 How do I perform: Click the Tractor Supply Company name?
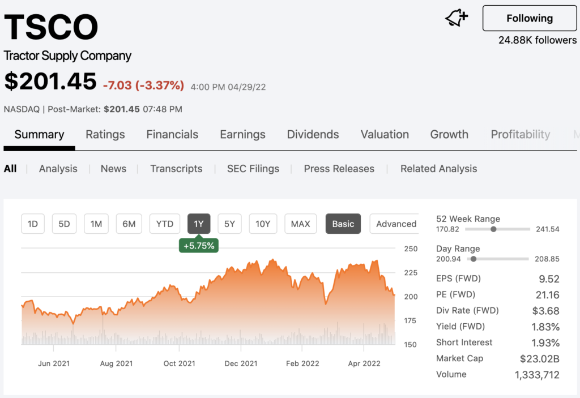click(67, 55)
